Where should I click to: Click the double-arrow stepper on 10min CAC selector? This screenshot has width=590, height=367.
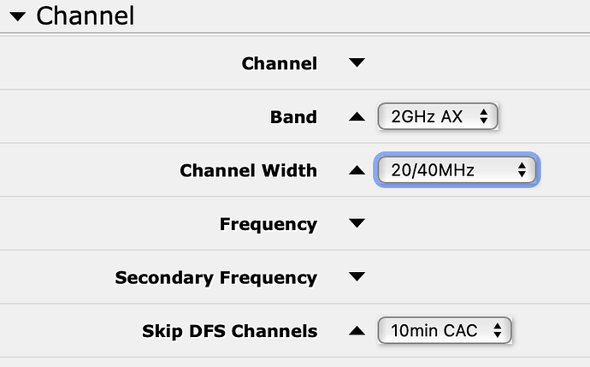pyautogui.click(x=498, y=330)
